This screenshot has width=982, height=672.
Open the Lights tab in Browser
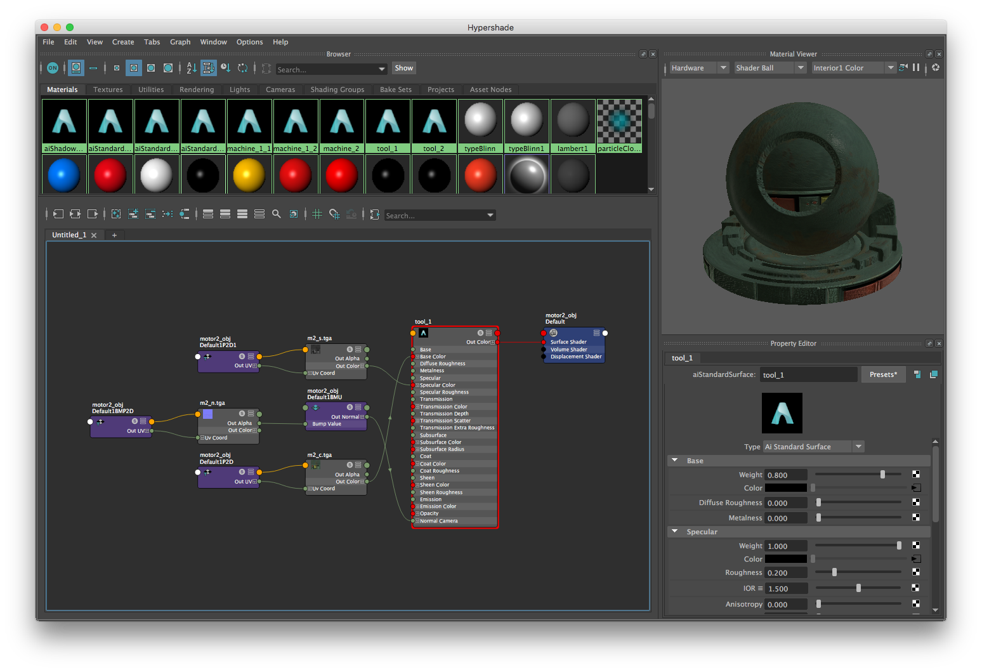tap(240, 89)
